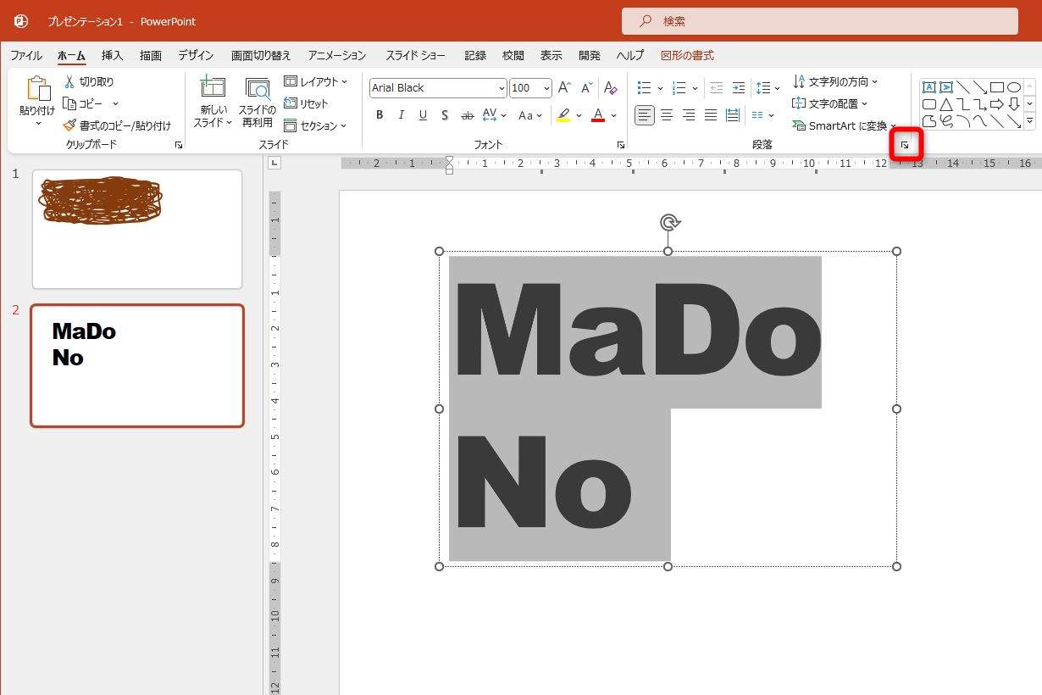Click the rotation handle above the text box
Viewport: 1042px width, 695px height.
pyautogui.click(x=669, y=223)
